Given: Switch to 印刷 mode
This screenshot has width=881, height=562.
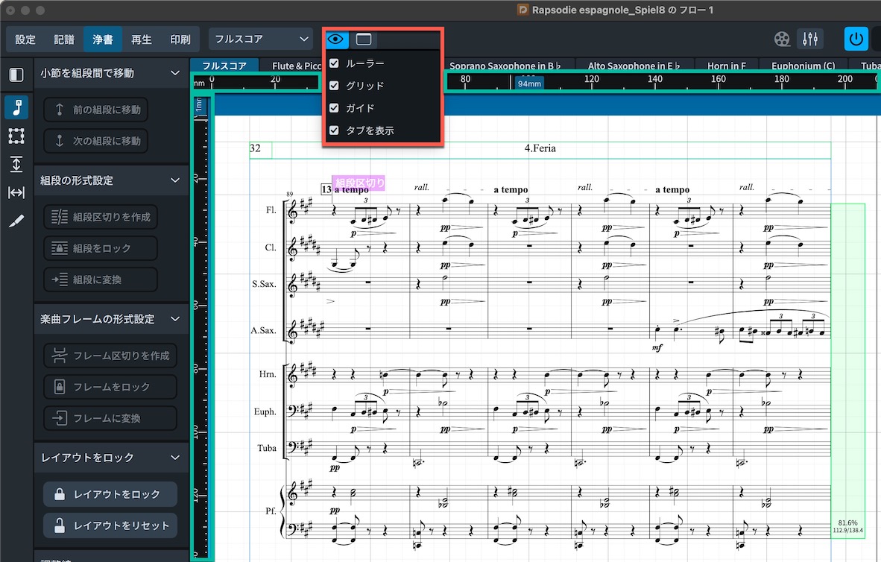Looking at the screenshot, I should pyautogui.click(x=180, y=40).
